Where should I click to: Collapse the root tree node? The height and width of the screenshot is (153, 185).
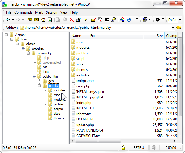click(6, 35)
